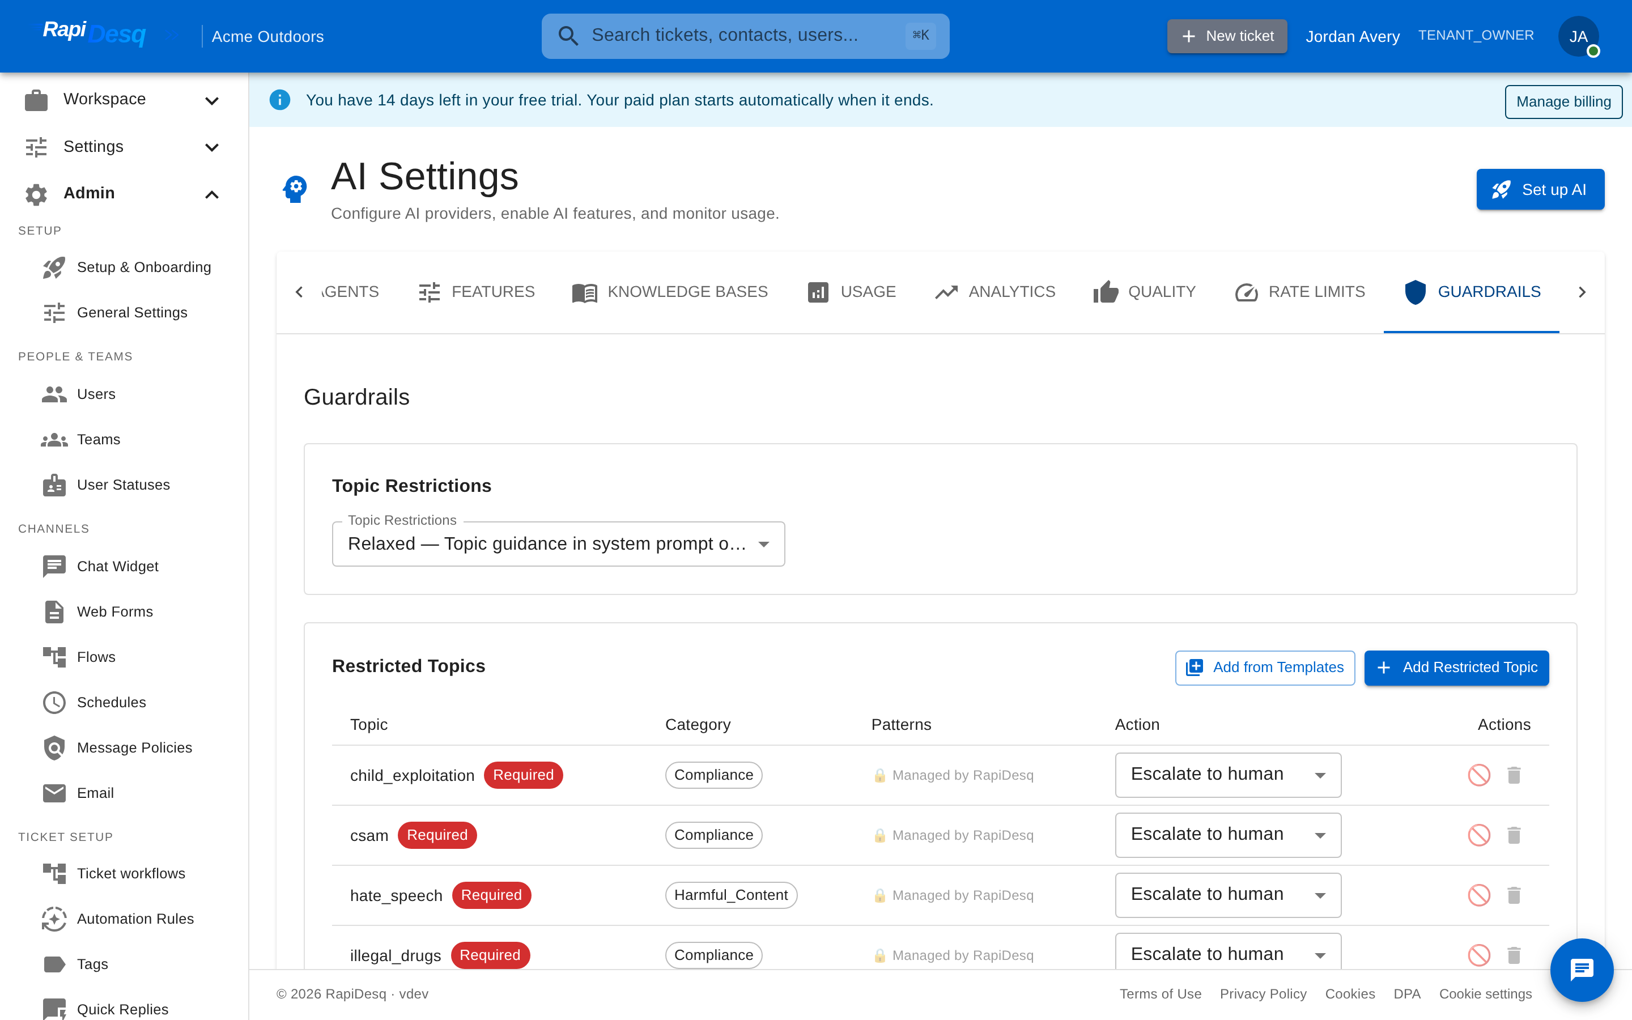Click Add Restricted Topic button
The width and height of the screenshot is (1632, 1020).
[x=1456, y=667]
